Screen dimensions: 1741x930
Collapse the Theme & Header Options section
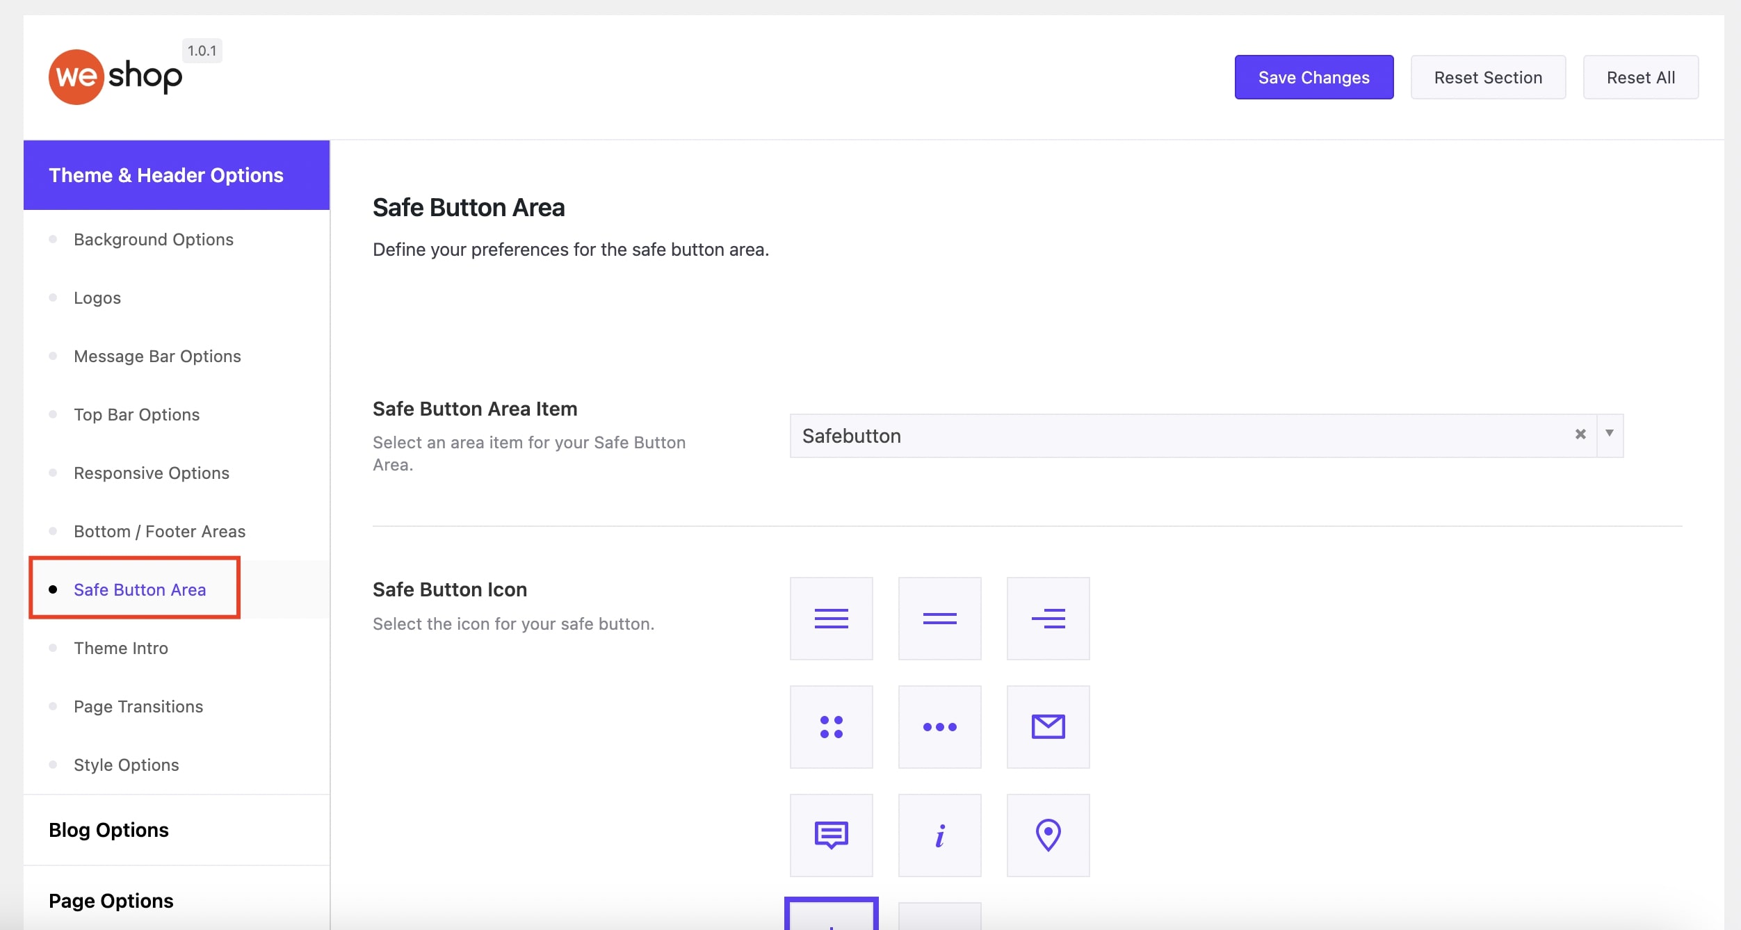(x=177, y=175)
